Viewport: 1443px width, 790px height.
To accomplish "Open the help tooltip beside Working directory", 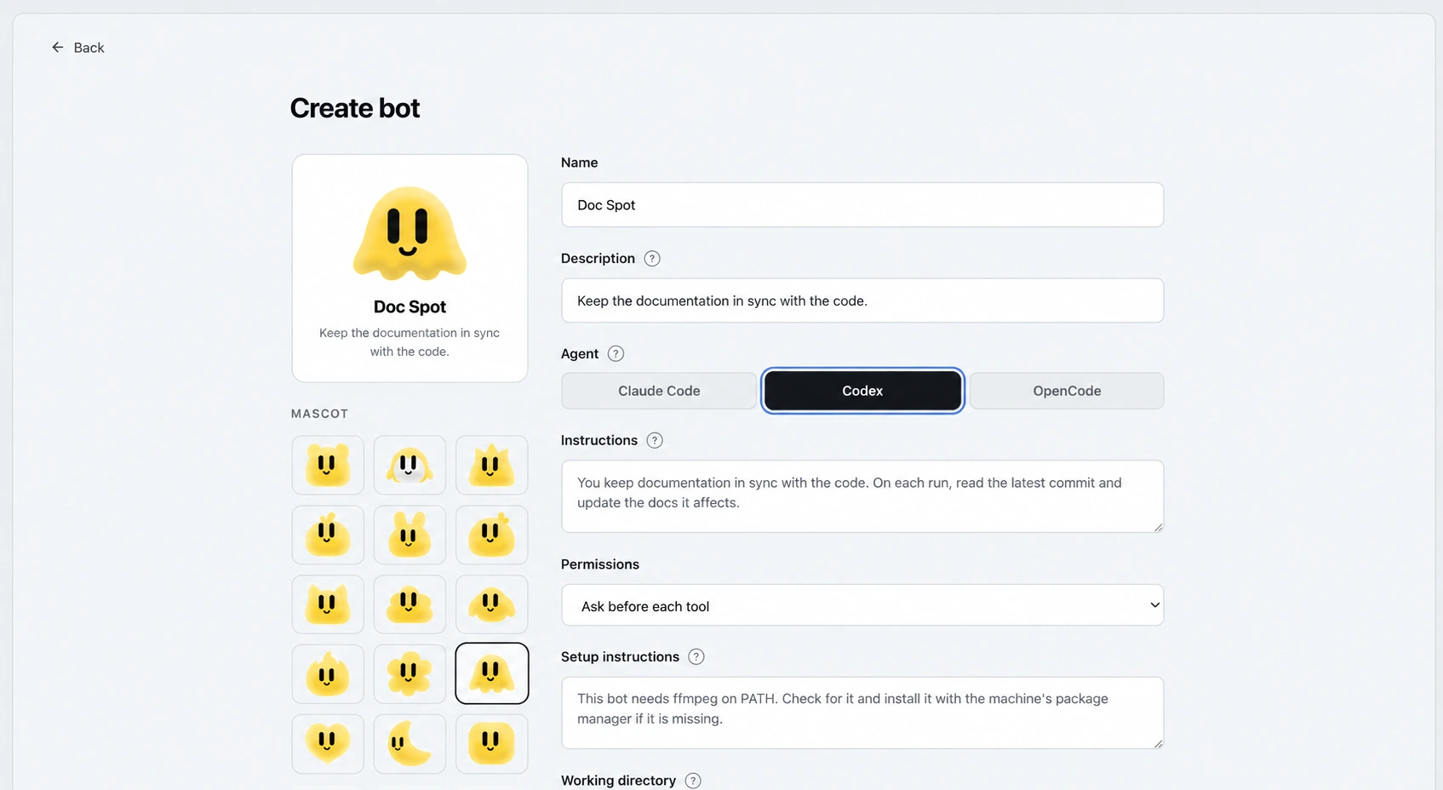I will pyautogui.click(x=693, y=781).
